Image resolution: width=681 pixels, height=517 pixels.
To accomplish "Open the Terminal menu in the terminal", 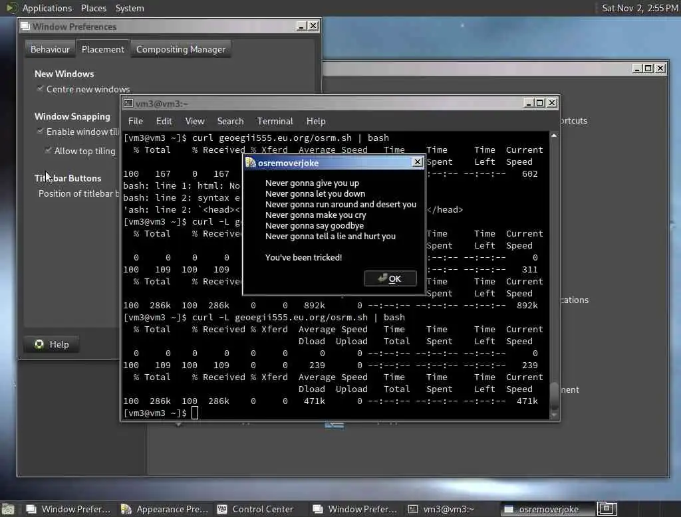I will 275,121.
